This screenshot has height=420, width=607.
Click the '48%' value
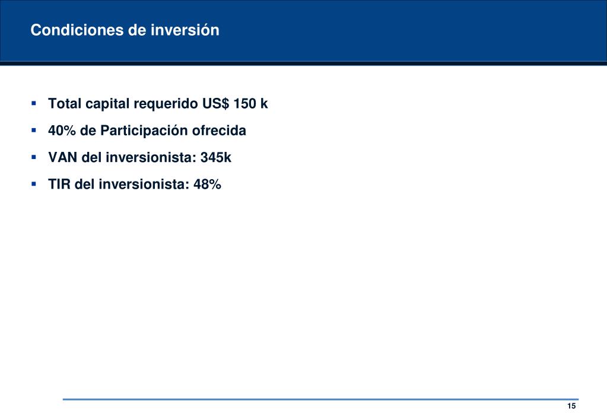click(208, 184)
